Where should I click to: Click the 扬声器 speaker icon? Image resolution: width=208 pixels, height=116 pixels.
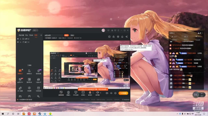click(97, 93)
